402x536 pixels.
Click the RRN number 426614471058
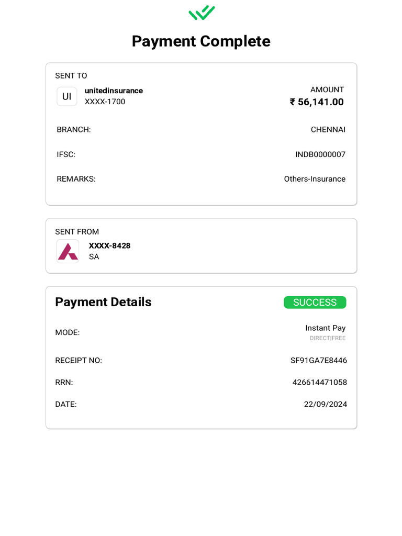pyautogui.click(x=320, y=382)
